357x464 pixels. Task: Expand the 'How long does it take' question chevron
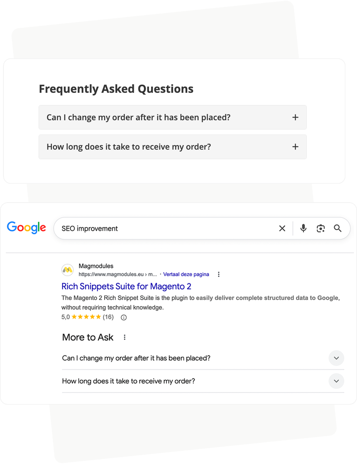pos(336,381)
